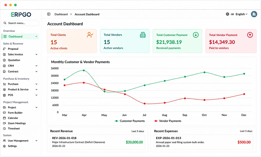Click the Jul vendor payments data point
This screenshot has height=157, width=261.
coord(144,103)
